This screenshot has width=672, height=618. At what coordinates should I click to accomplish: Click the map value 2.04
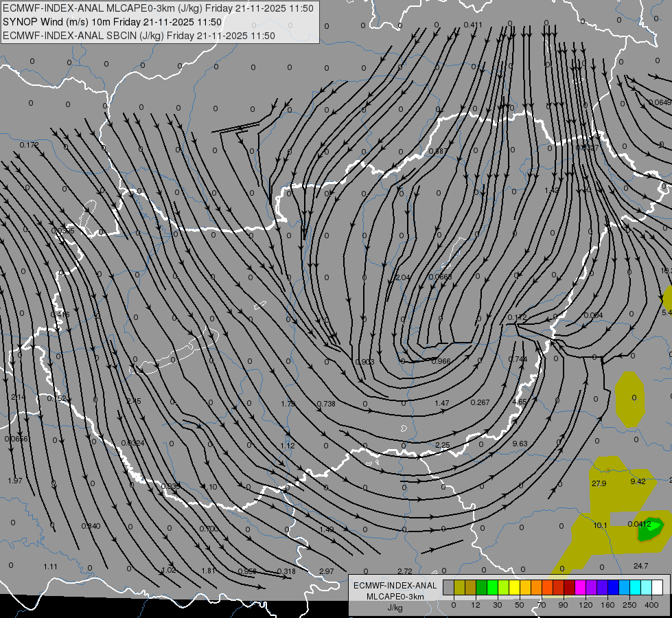pyautogui.click(x=402, y=277)
